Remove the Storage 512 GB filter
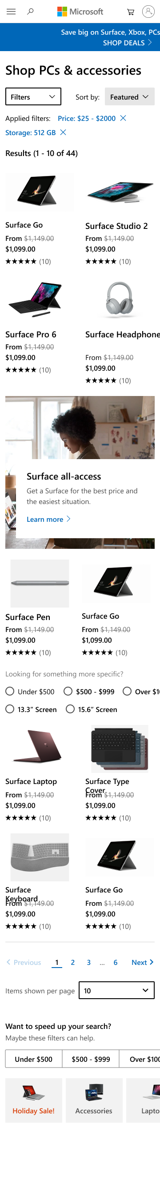 [x=63, y=132]
